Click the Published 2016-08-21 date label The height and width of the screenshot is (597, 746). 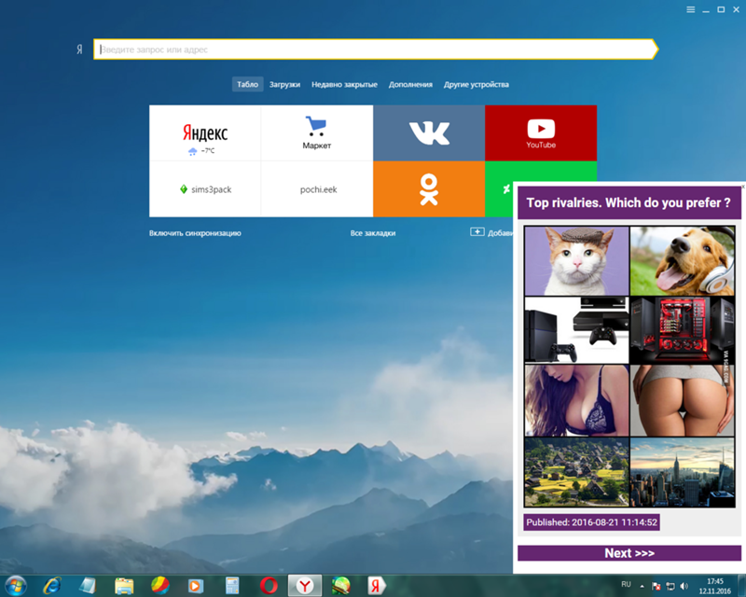pos(591,522)
